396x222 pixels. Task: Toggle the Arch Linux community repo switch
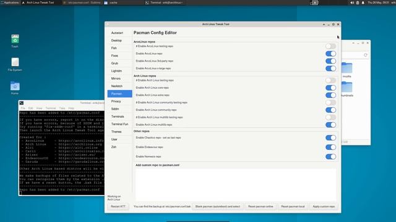tap(330, 110)
